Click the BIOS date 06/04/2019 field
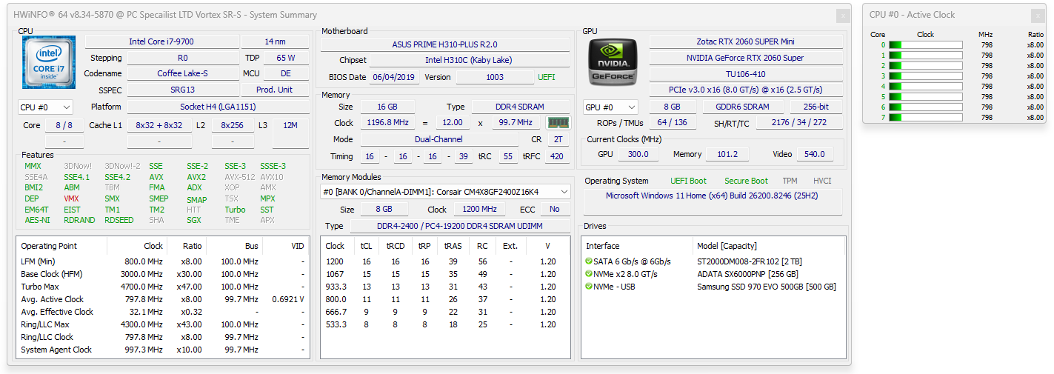The height and width of the screenshot is (374, 1054). [x=395, y=77]
